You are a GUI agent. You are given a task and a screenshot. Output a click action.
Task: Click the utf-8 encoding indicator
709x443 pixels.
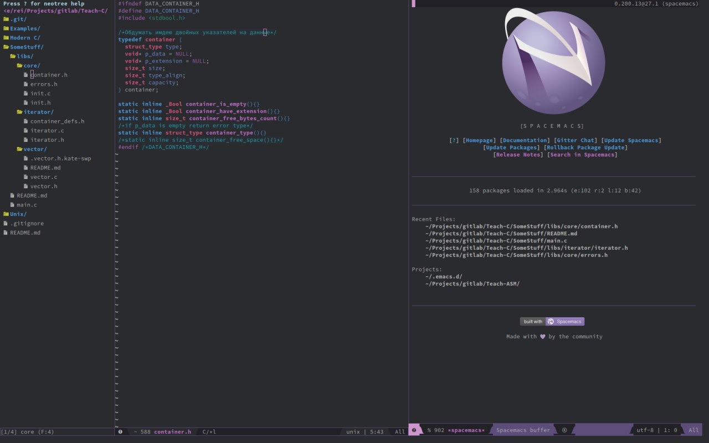[645, 430]
